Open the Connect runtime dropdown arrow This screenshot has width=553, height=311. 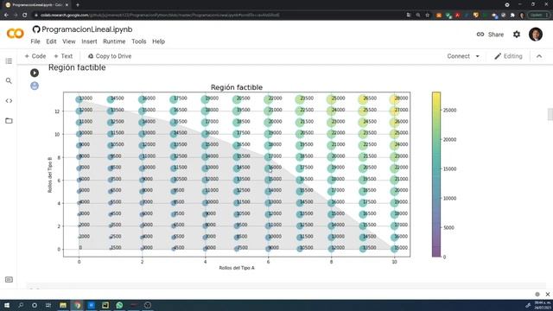click(x=478, y=56)
